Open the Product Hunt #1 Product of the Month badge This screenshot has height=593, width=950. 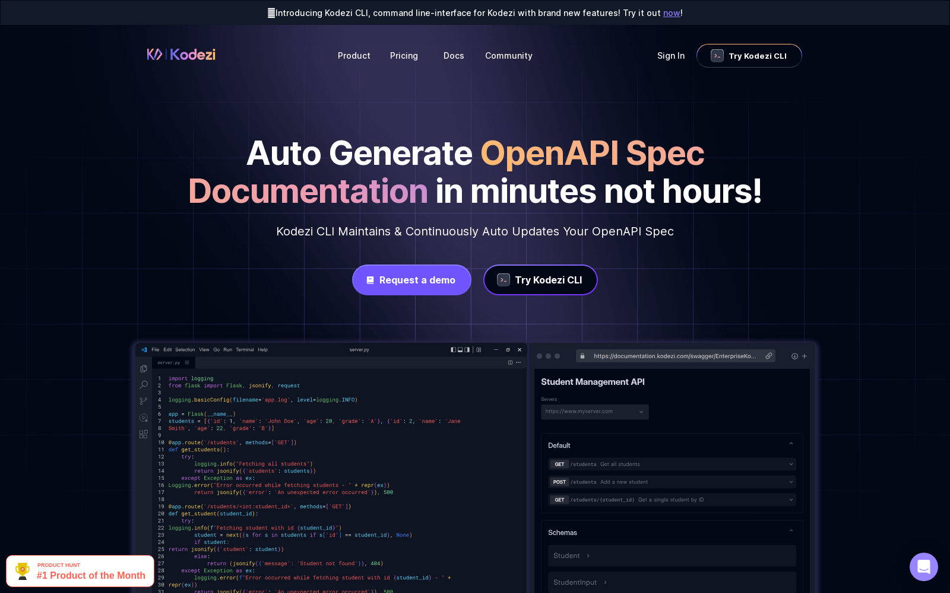[x=80, y=571]
